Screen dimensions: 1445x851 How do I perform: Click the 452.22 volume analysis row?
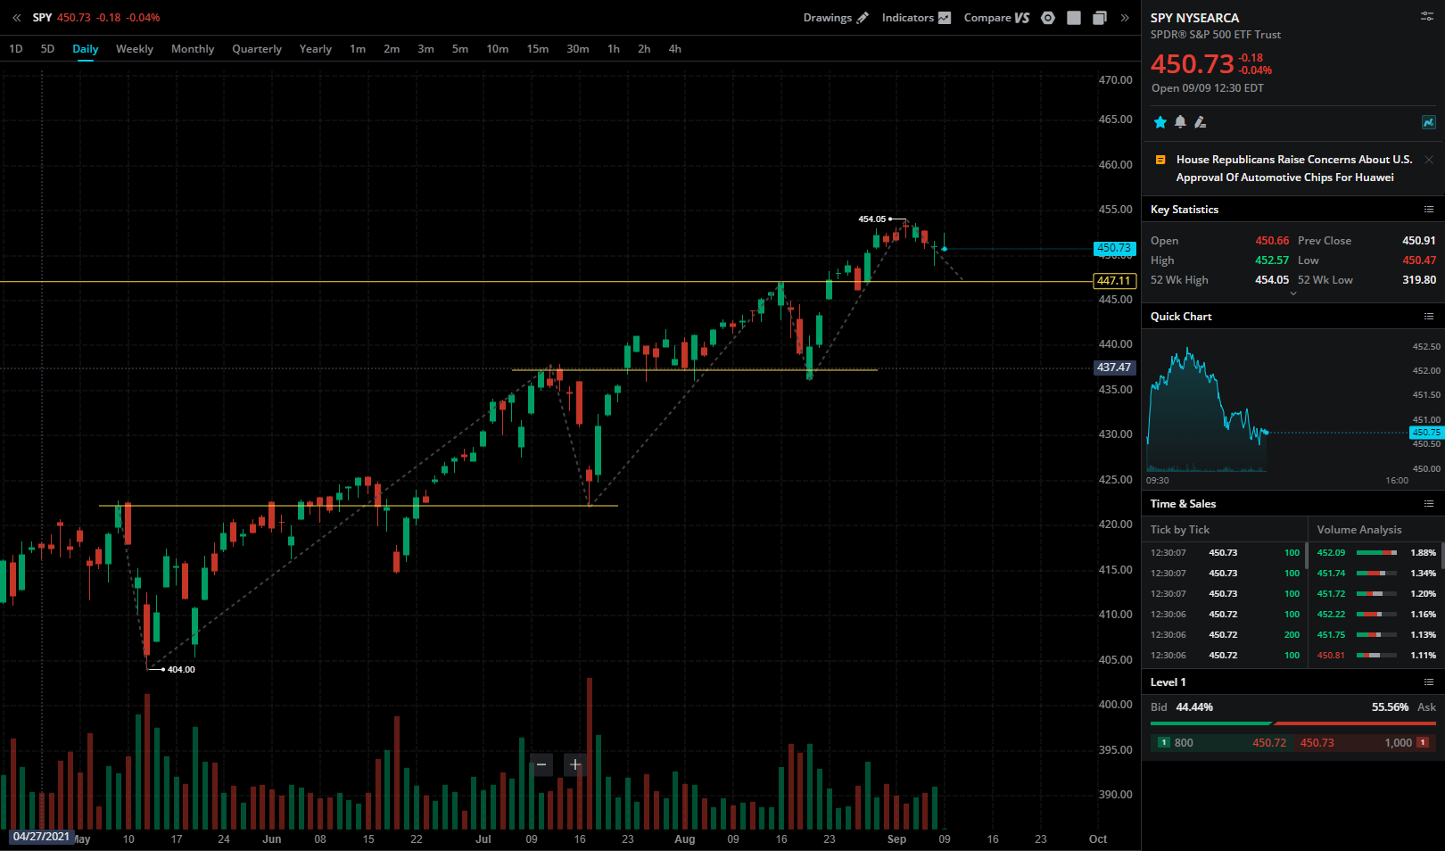click(1376, 615)
